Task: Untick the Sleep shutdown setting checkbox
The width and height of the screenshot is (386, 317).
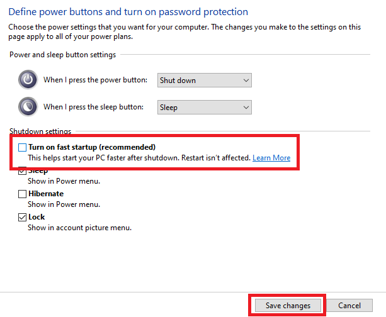Action: point(23,171)
